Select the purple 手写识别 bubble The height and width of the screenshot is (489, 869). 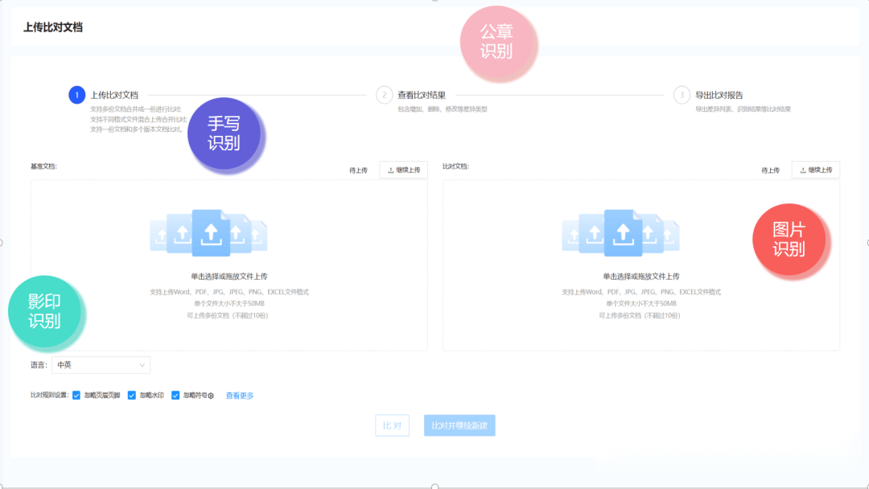224,134
